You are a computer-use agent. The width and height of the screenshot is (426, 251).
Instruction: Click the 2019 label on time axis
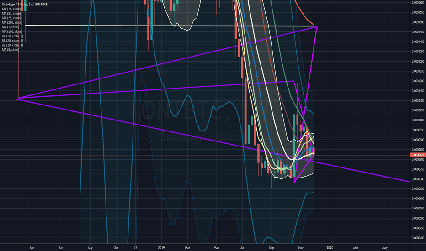(161, 248)
